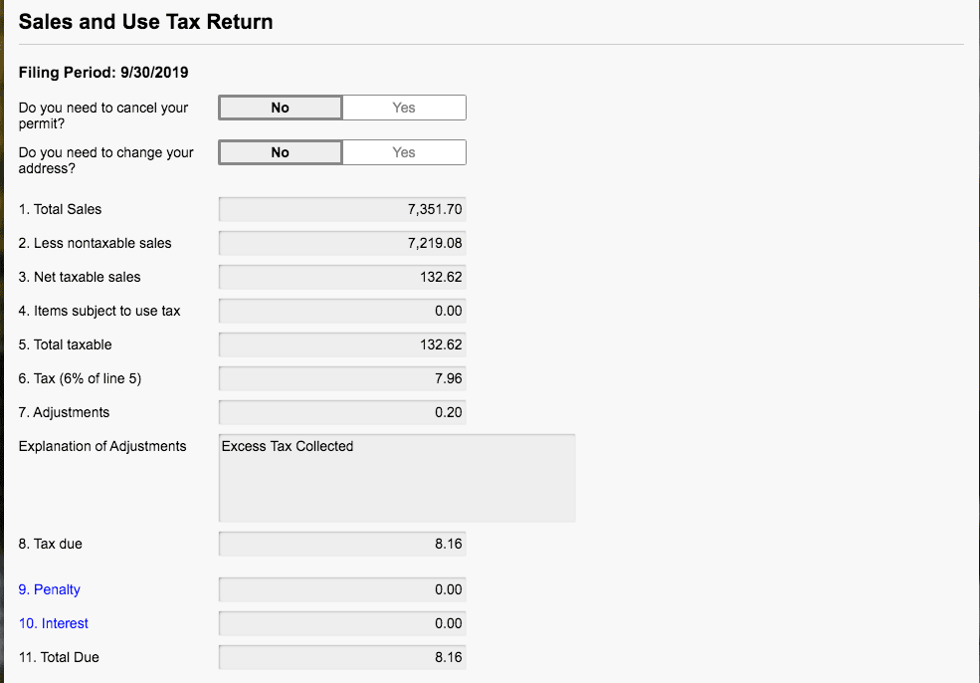
Task: Click the Sales and Use Tax Return heading
Action: [145, 22]
